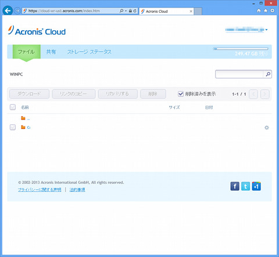This screenshot has height=257, width=279.
Task: Click the Facebook share icon
Action: [x=235, y=186]
